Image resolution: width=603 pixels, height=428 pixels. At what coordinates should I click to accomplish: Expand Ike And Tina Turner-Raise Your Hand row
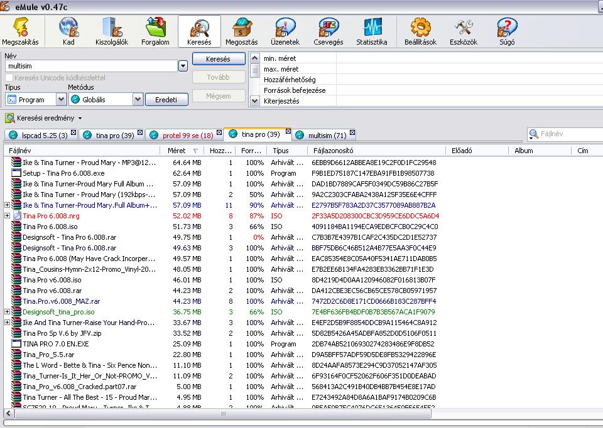pyautogui.click(x=7, y=323)
